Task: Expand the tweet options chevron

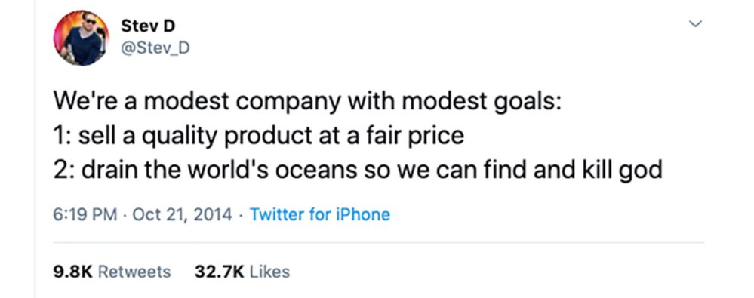Action: tap(695, 23)
